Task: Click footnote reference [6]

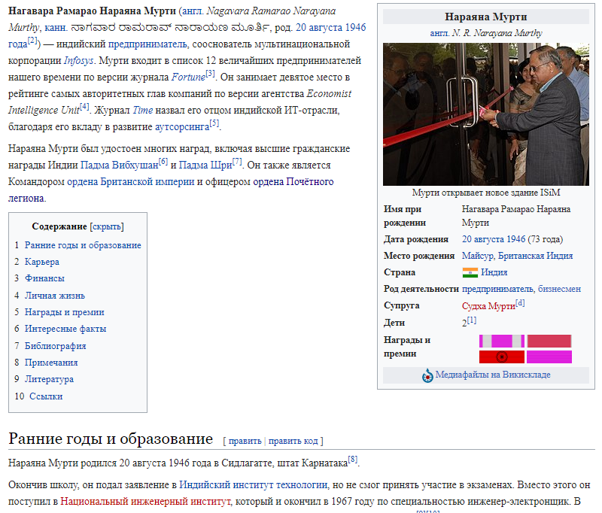Action: 163,161
